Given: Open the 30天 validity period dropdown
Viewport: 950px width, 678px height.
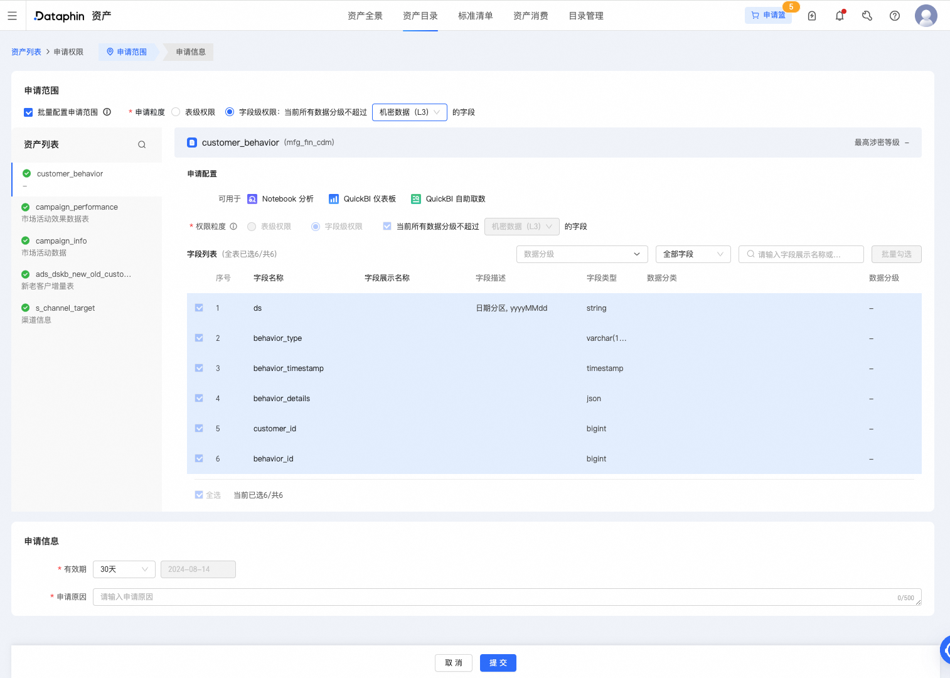Looking at the screenshot, I should tap(124, 569).
